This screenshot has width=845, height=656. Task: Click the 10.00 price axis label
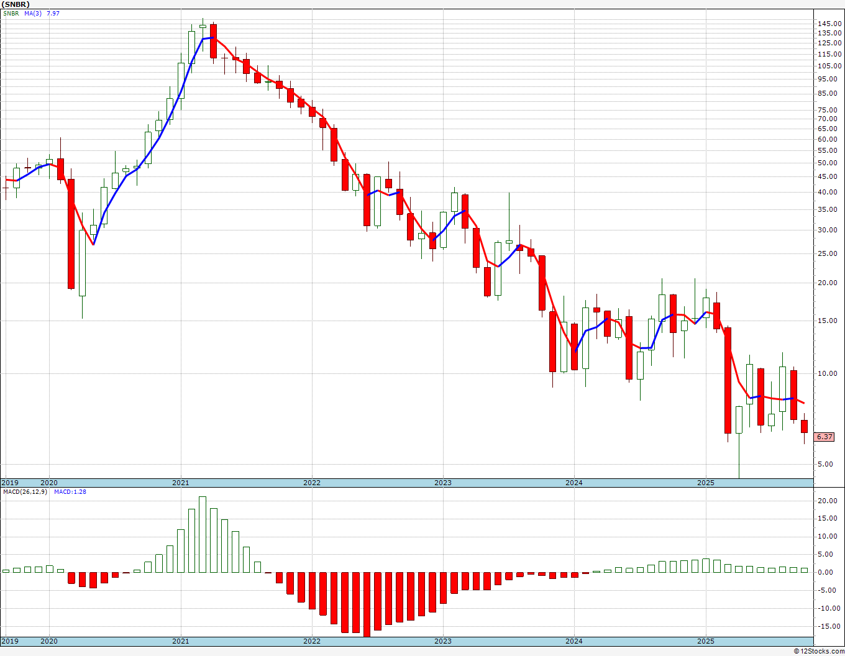click(830, 373)
